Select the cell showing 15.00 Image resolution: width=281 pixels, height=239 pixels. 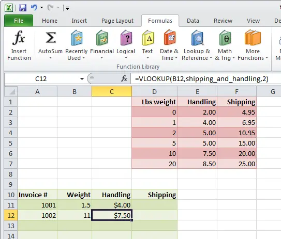[x=236, y=143]
